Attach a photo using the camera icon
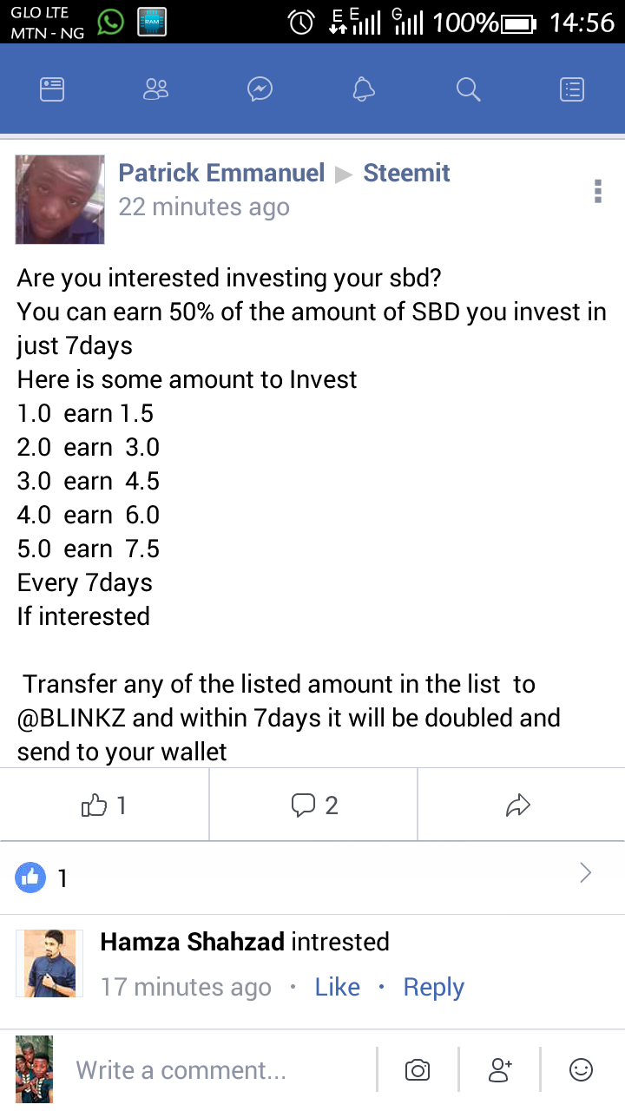Screen dimensions: 625x1111 [x=418, y=1070]
